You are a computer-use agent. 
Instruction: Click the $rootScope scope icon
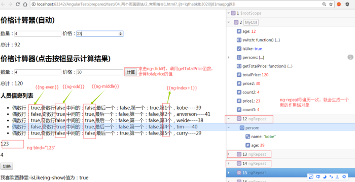233,13
